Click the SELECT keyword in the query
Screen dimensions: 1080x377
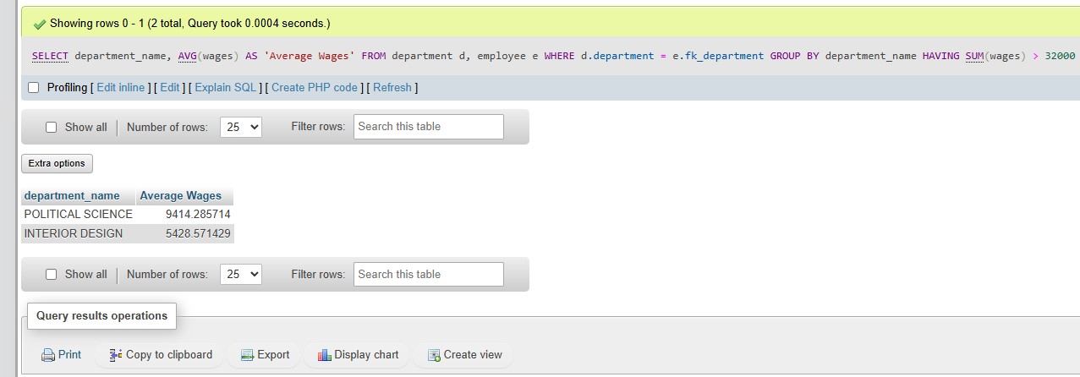coord(50,56)
